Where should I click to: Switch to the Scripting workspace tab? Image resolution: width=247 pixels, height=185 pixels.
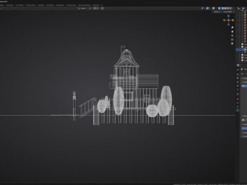96,5
